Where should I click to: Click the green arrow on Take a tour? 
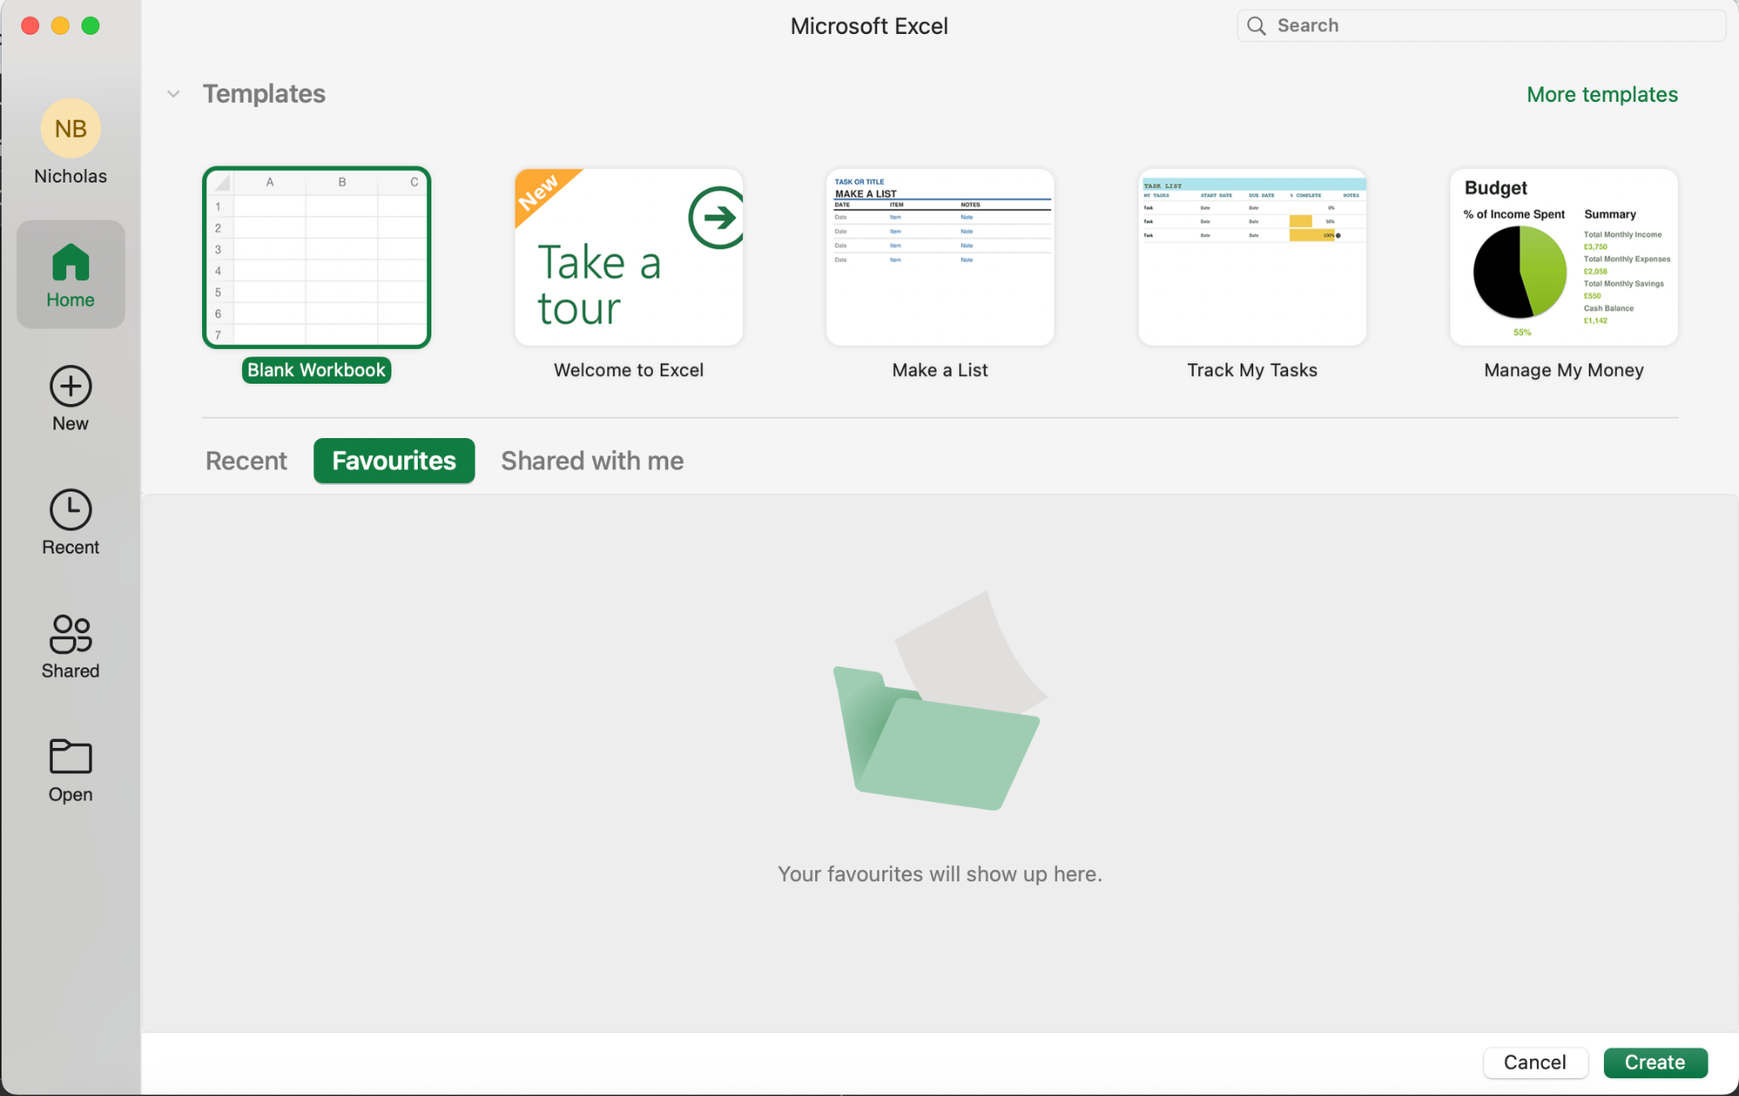[x=718, y=217]
